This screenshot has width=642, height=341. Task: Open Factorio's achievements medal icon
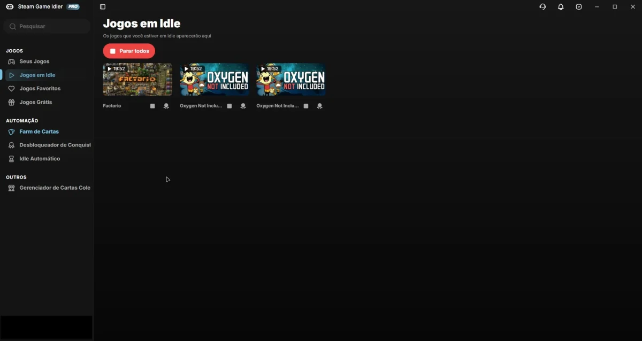pyautogui.click(x=166, y=106)
